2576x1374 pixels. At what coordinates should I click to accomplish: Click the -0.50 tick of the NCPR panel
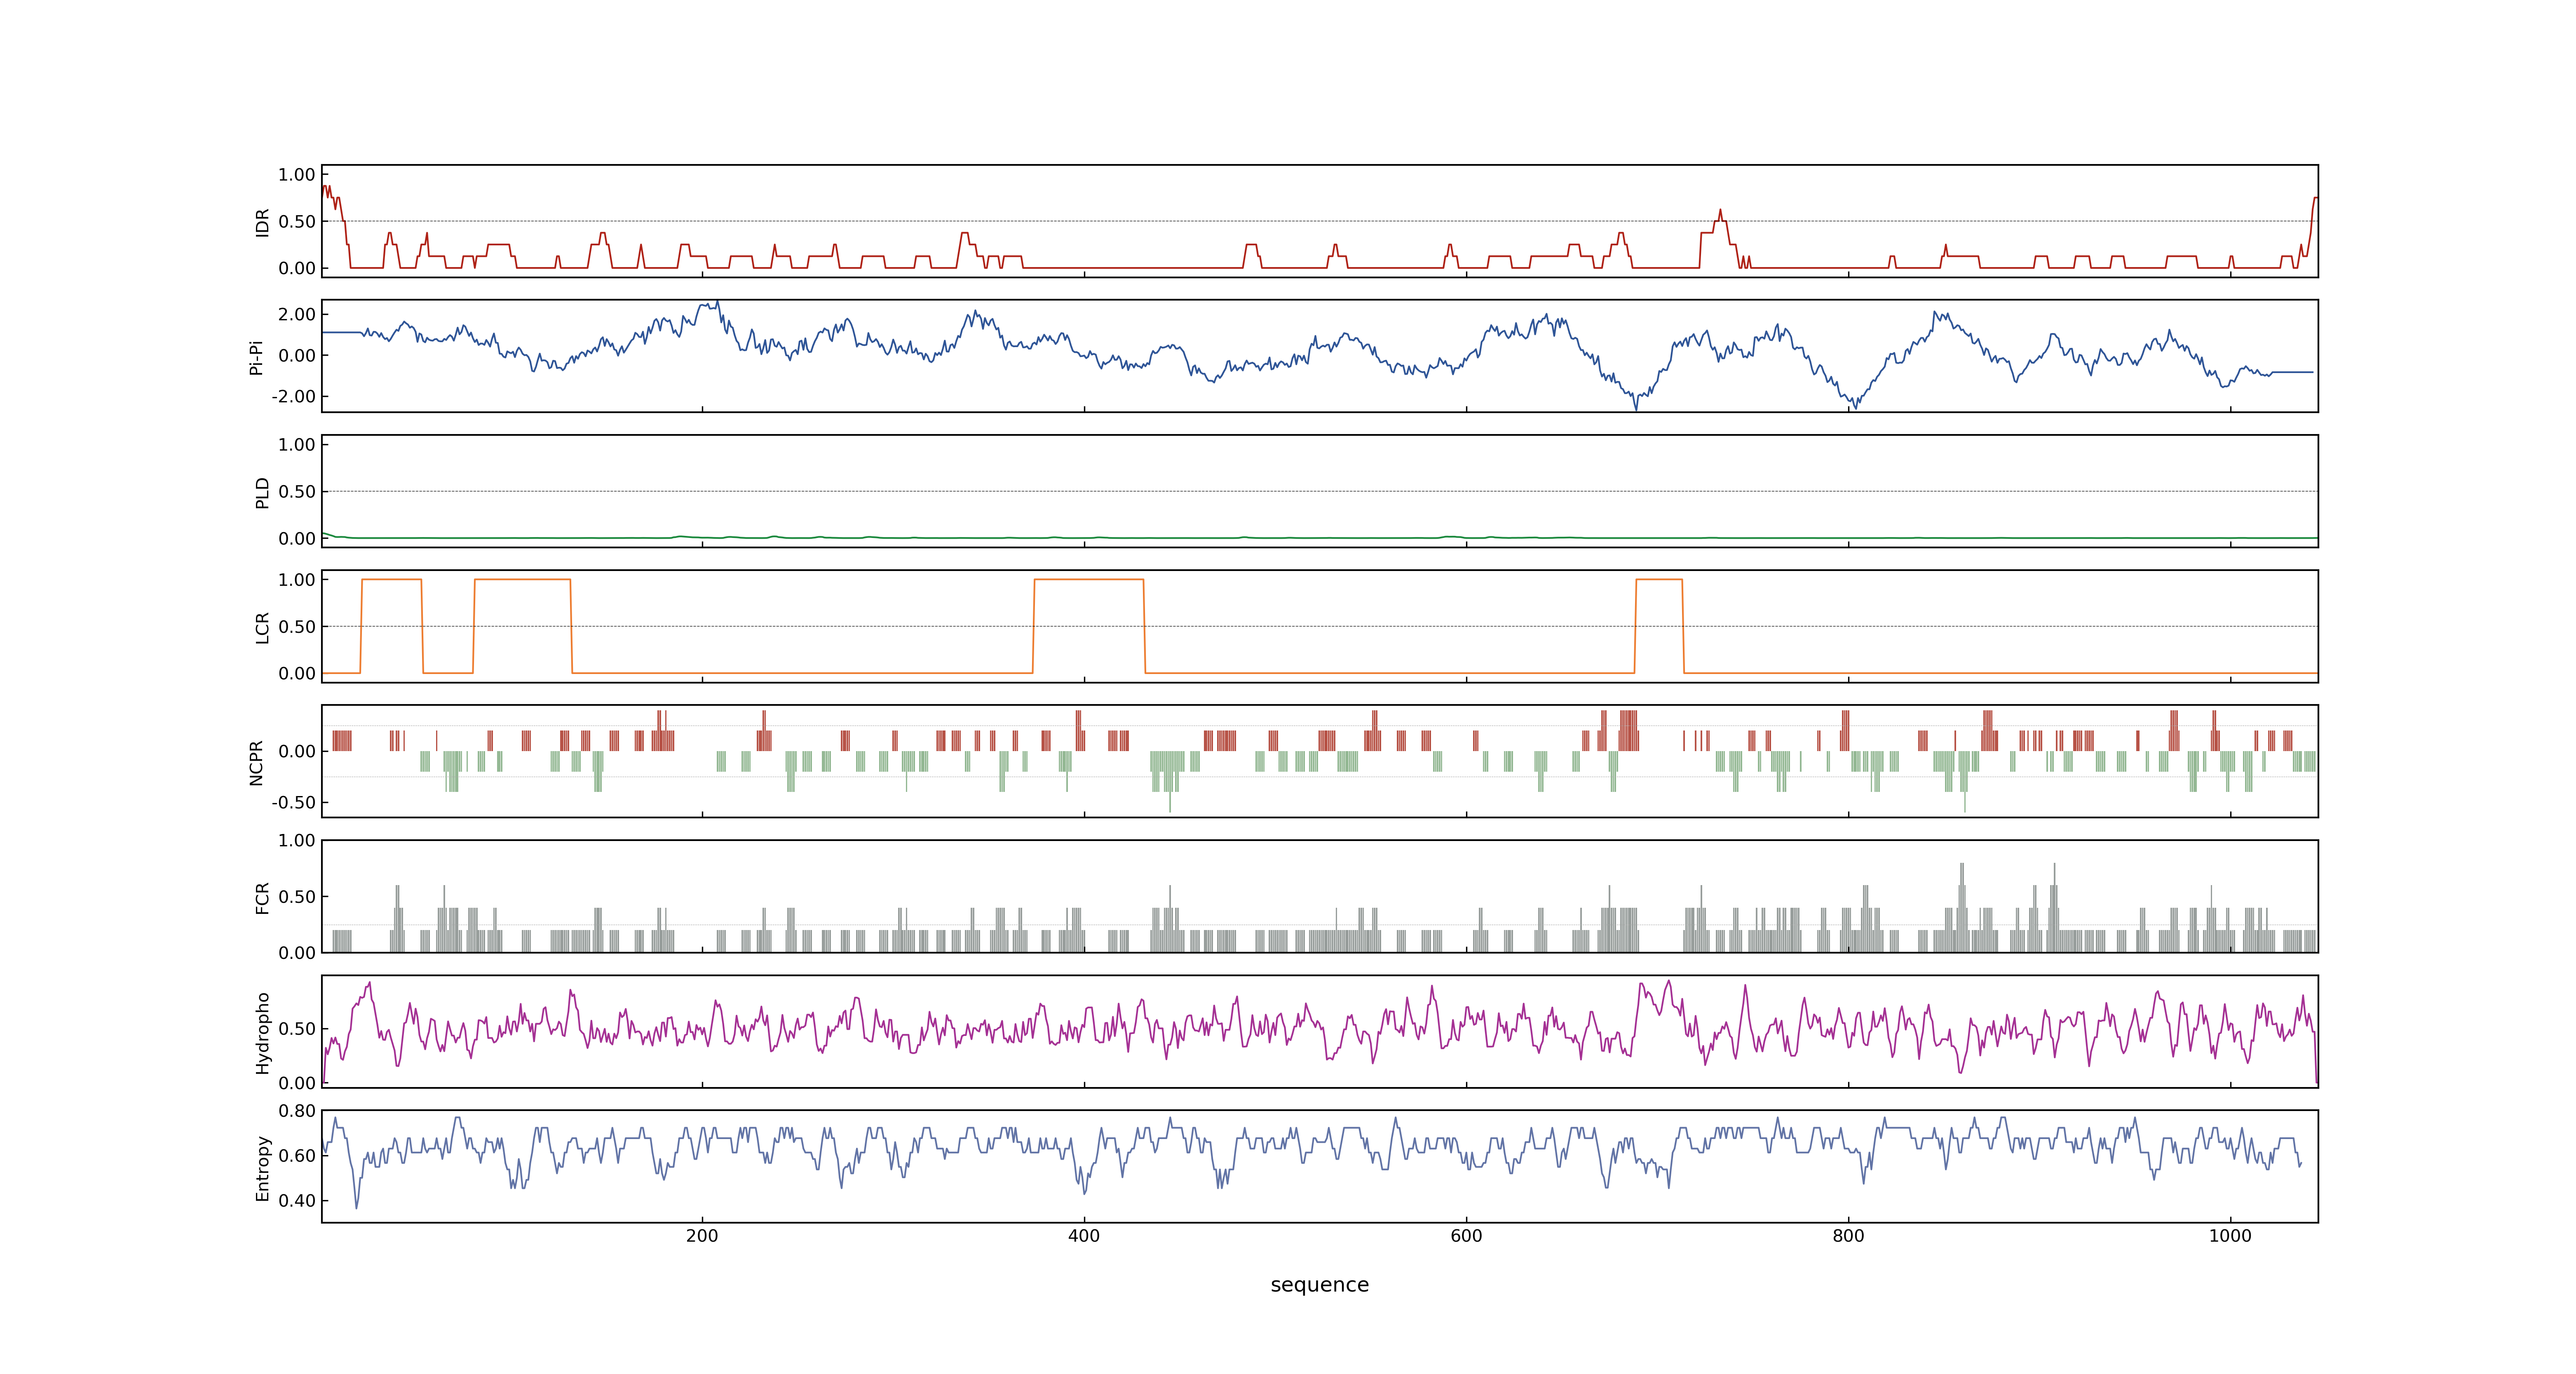click(x=293, y=803)
